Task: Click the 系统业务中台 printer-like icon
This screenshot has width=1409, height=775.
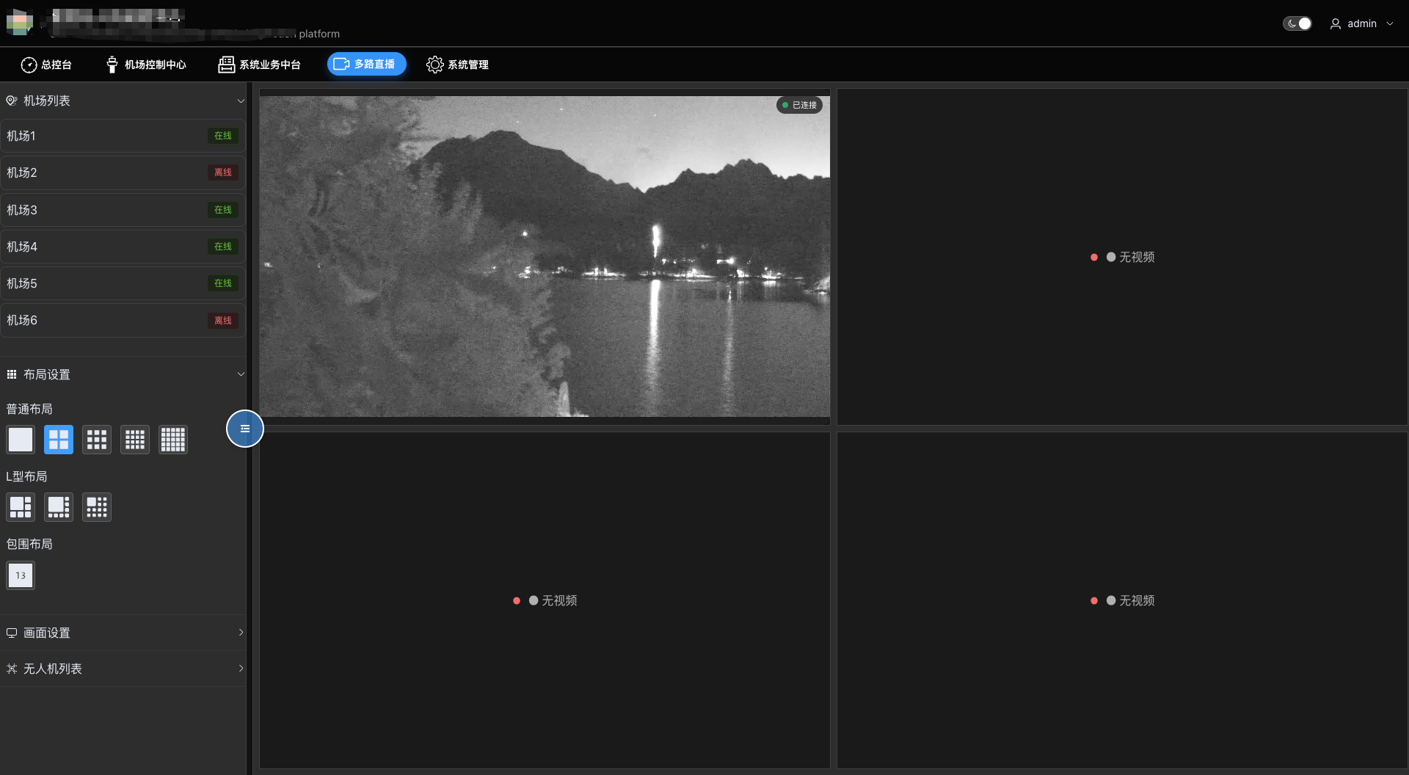Action: click(226, 65)
